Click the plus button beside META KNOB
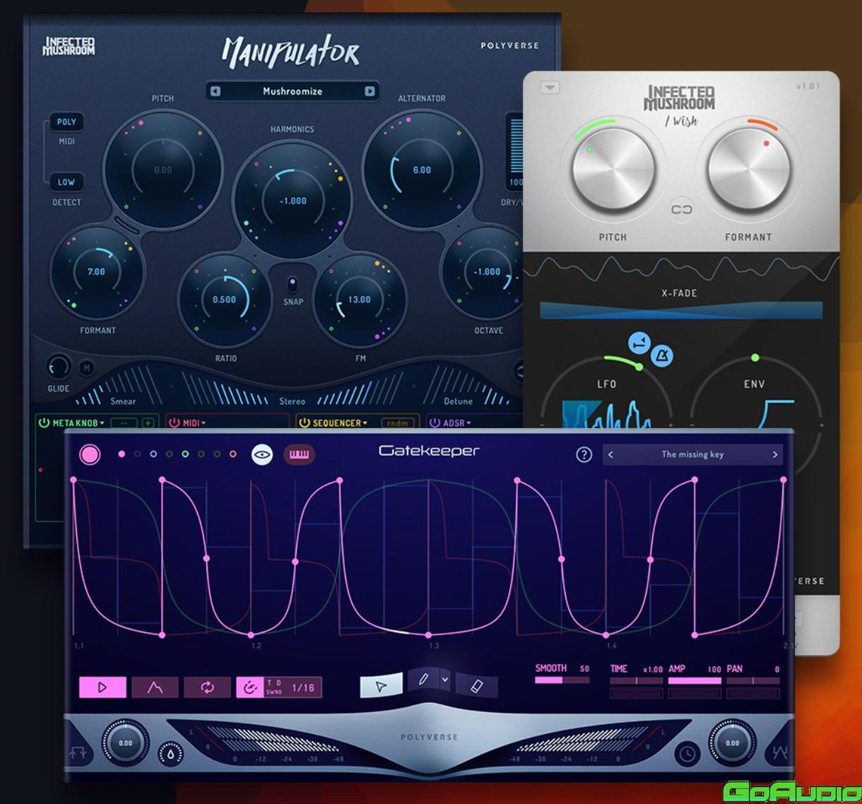The height and width of the screenshot is (804, 862). 148,423
